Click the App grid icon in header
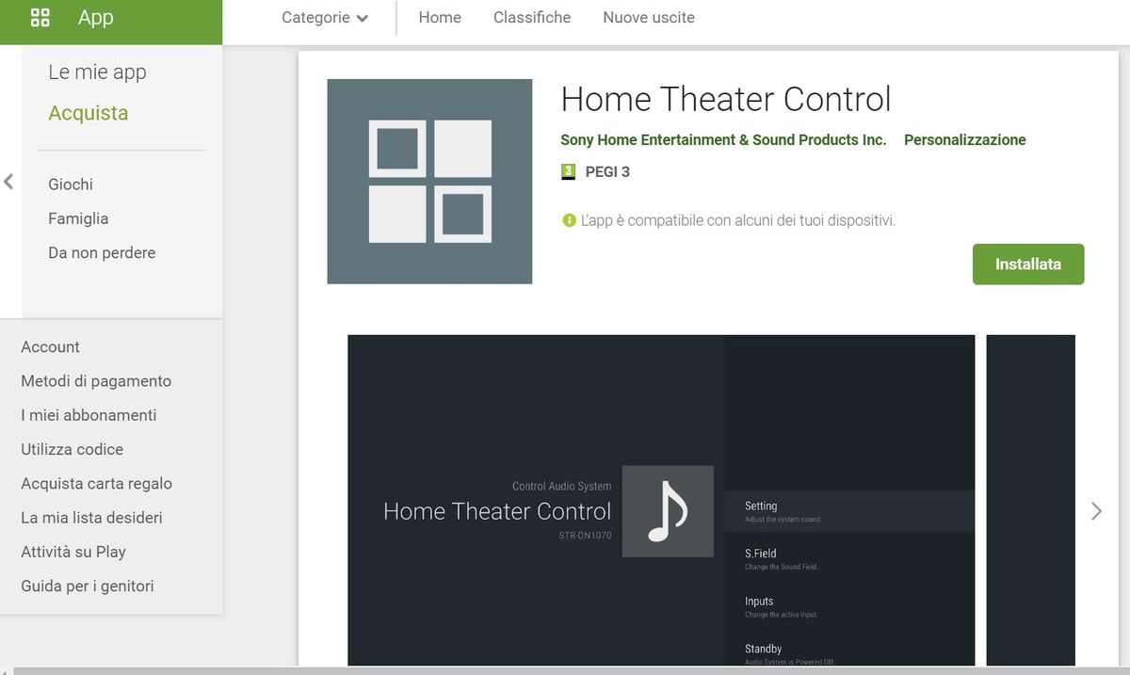Image resolution: width=1130 pixels, height=675 pixels. pos(40,18)
